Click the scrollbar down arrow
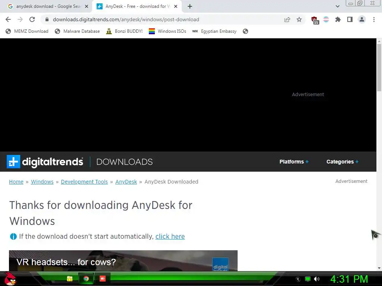The height and width of the screenshot is (286, 382). (x=379, y=268)
